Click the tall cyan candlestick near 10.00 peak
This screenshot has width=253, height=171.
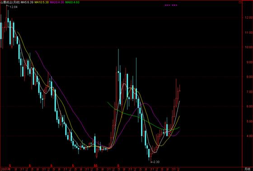point(118,72)
